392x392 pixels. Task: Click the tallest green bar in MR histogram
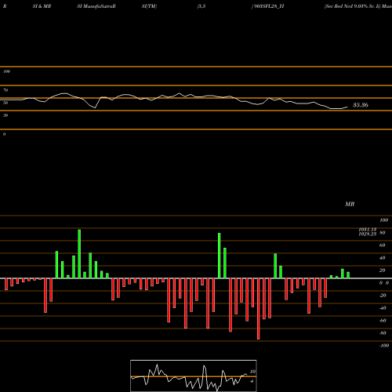(79, 254)
